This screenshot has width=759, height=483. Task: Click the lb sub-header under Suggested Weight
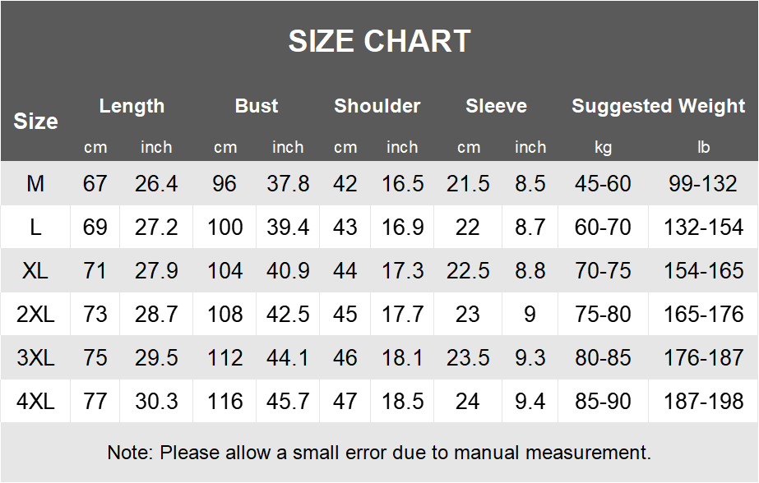703,148
